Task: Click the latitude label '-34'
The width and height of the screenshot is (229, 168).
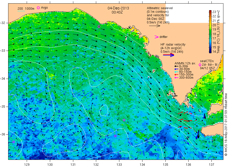Action: coord(3,79)
